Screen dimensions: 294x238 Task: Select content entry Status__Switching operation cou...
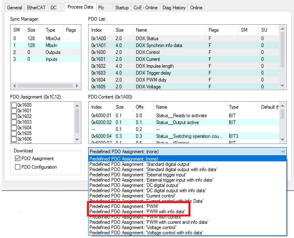185,136
